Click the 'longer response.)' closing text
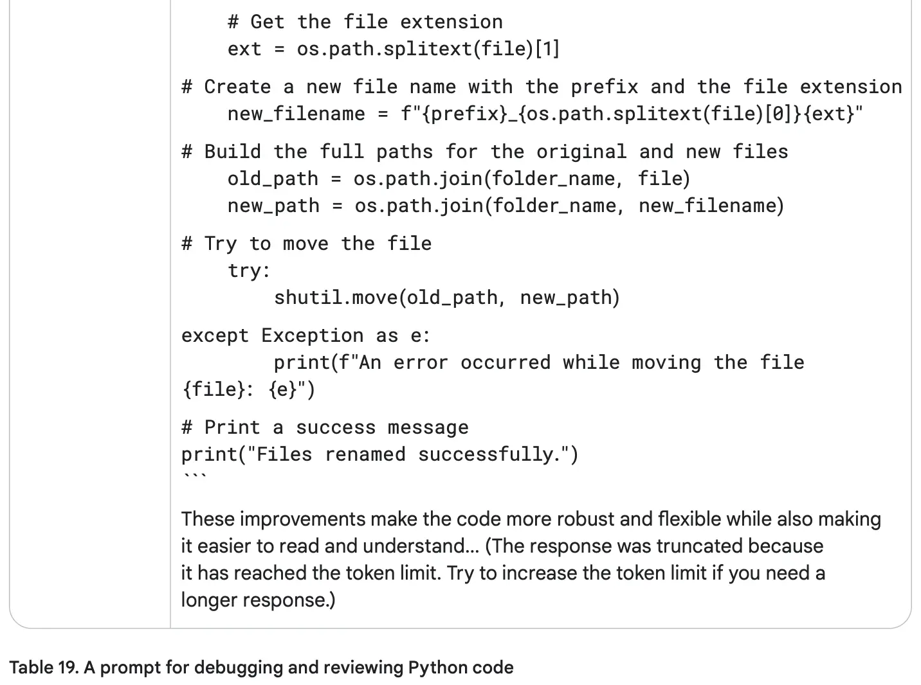Screen dimensions: 921x685 click(x=258, y=600)
